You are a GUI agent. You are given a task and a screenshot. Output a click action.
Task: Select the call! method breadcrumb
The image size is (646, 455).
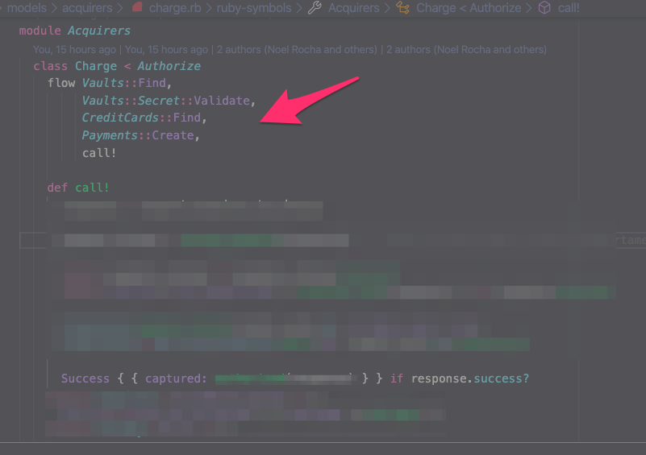[x=569, y=8]
